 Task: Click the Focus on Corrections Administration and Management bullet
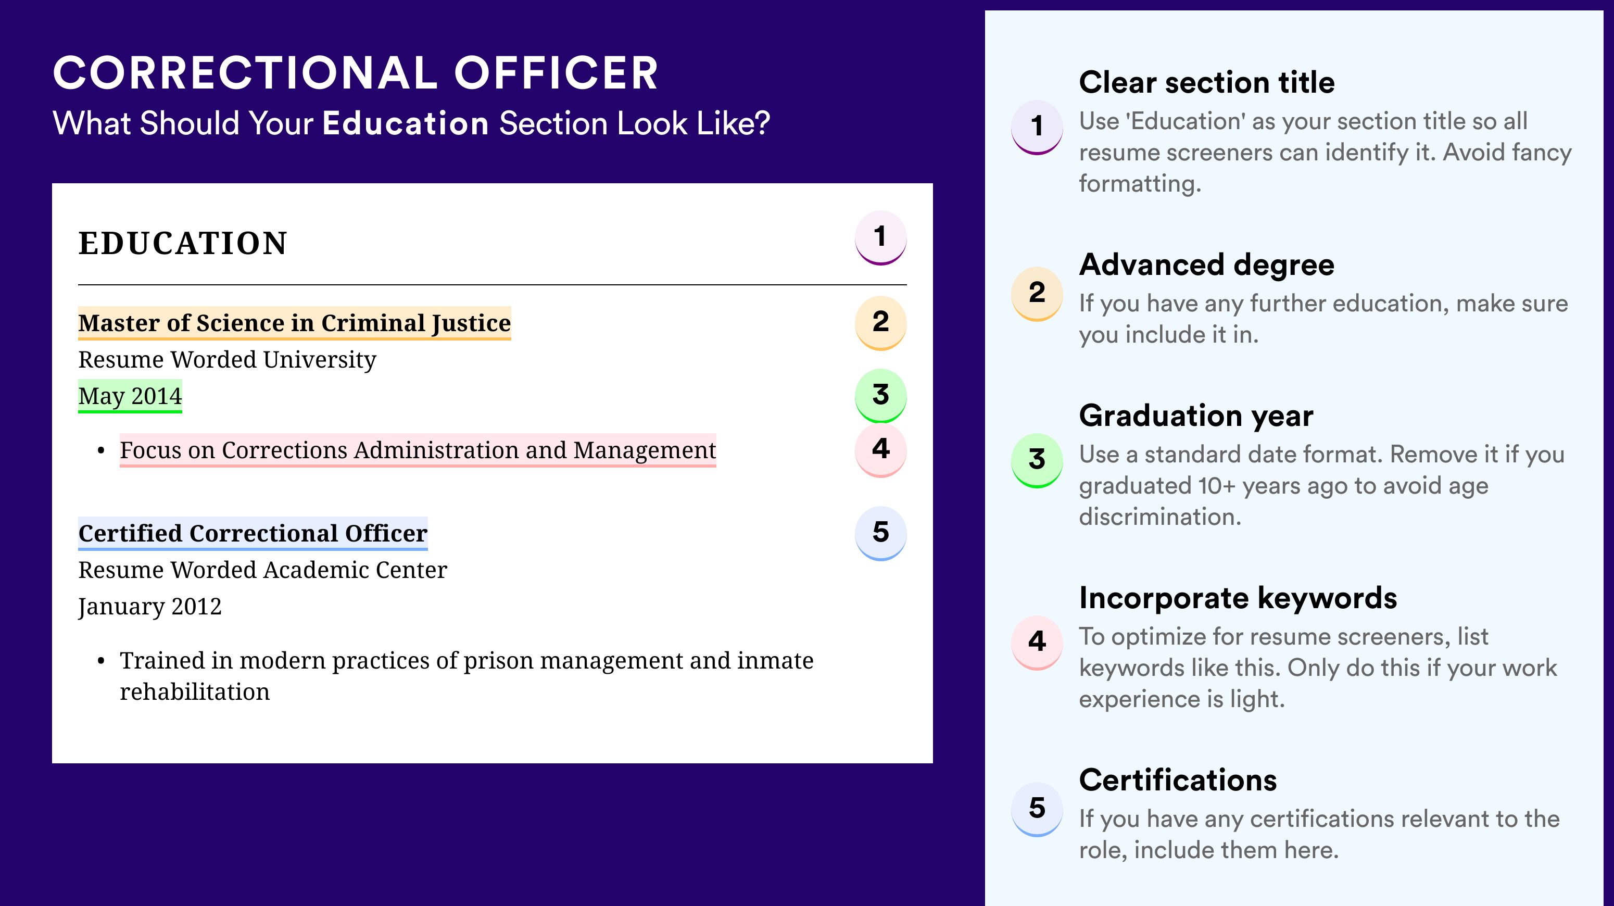(x=417, y=450)
